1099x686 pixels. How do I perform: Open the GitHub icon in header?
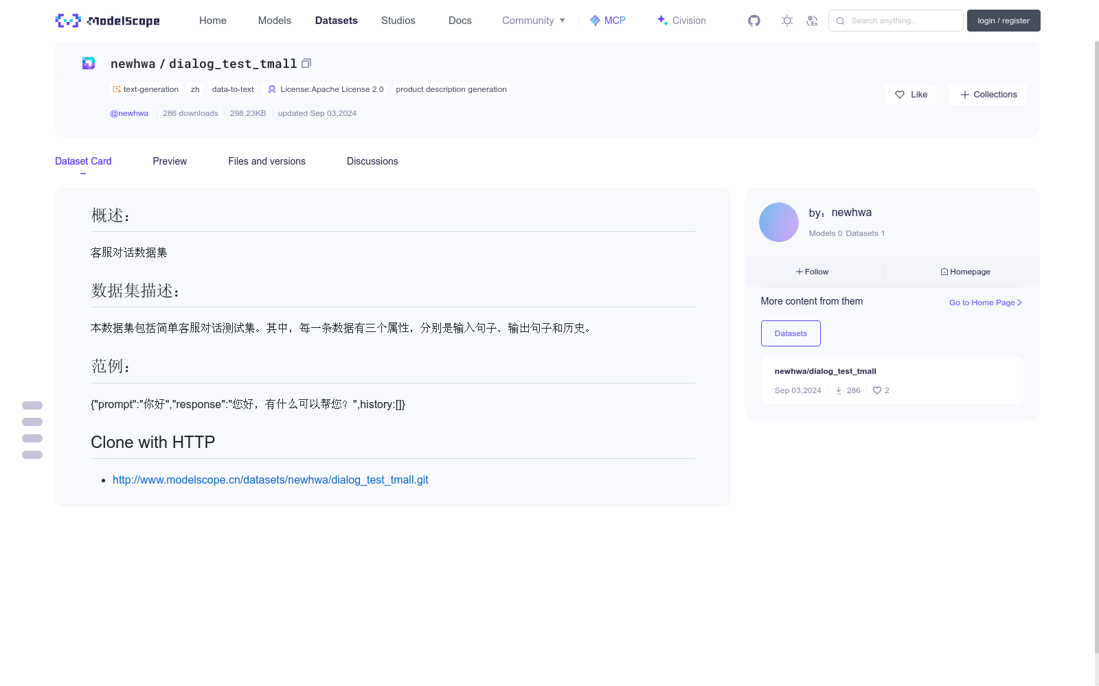pyautogui.click(x=754, y=21)
